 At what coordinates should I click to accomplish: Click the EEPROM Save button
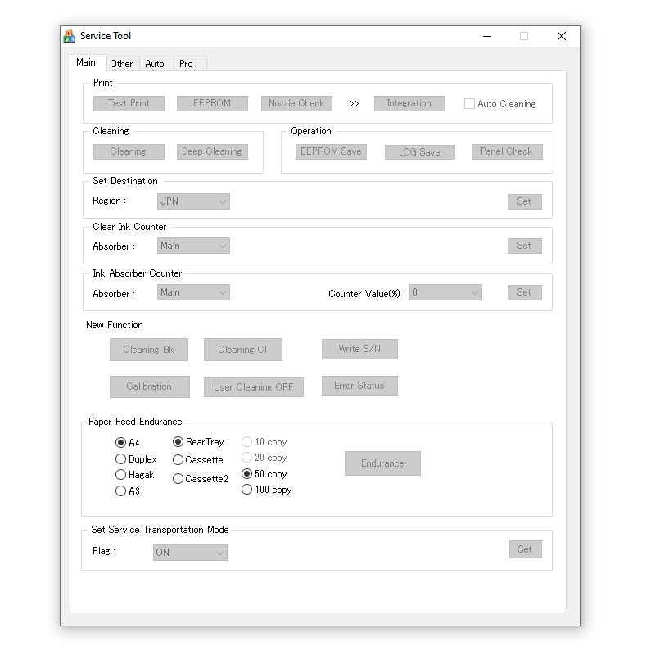pos(331,151)
